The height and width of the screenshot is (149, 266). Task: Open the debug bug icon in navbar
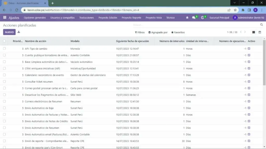(188, 18)
